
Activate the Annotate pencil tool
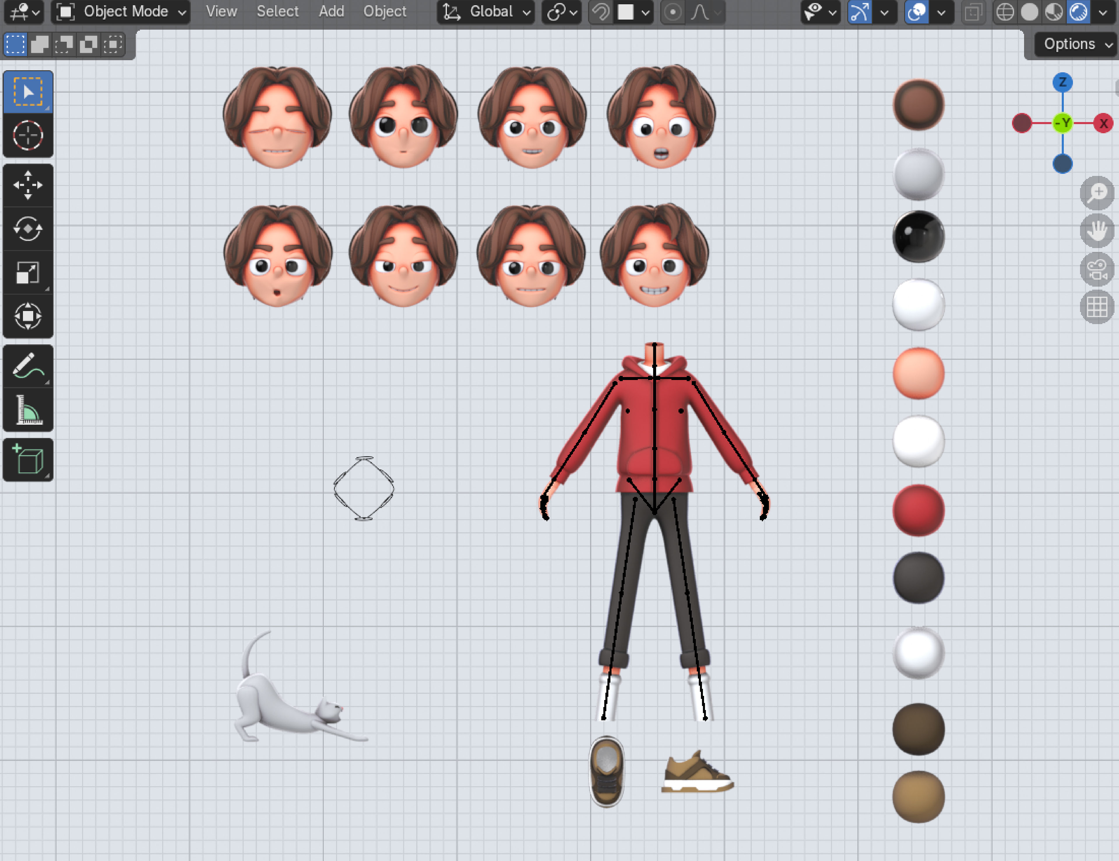click(x=28, y=366)
